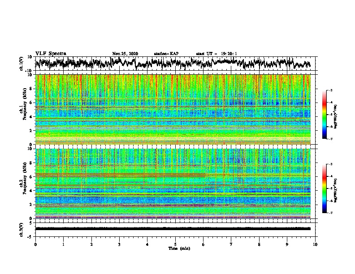355x274 pixels.
Task: Click the "2" kHz tick of ch.2 spectrogram
Action: tap(31, 205)
